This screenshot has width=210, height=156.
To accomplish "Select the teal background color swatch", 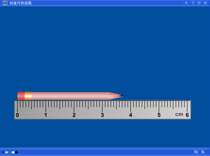I will [10, 152].
